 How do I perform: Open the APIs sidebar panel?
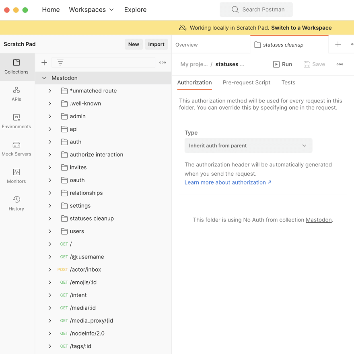tap(16, 94)
